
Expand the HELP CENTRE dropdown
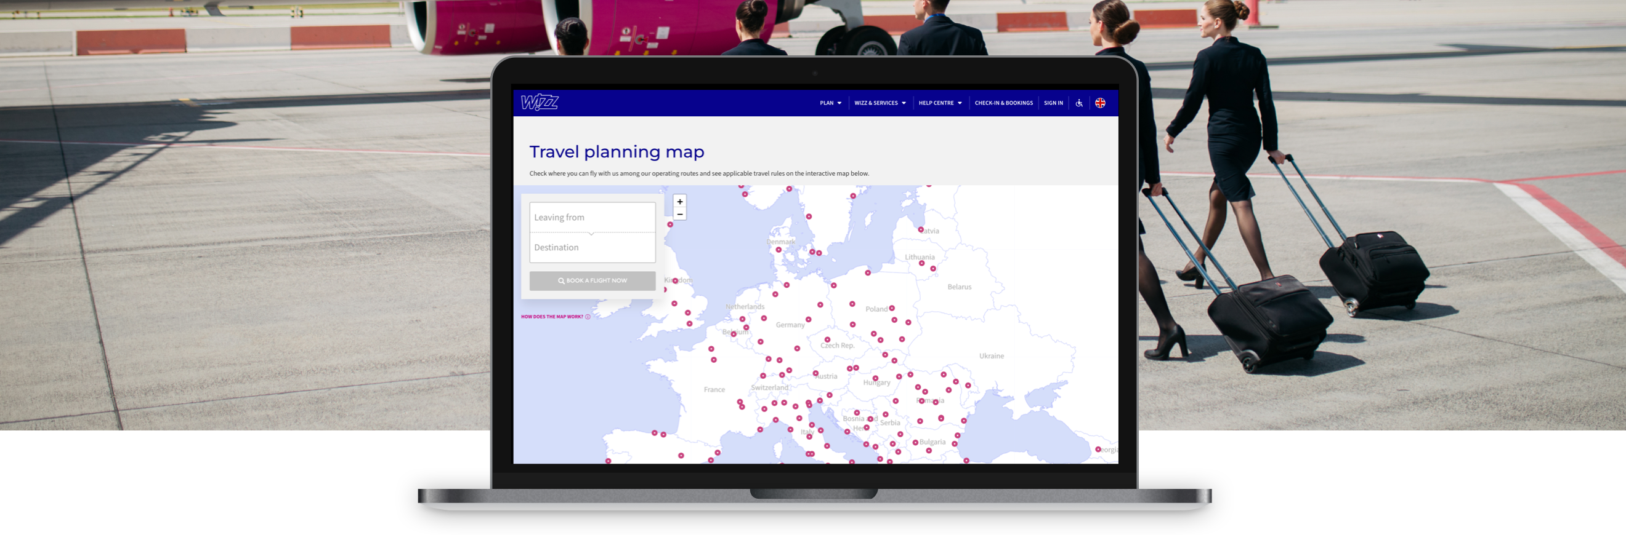(940, 103)
